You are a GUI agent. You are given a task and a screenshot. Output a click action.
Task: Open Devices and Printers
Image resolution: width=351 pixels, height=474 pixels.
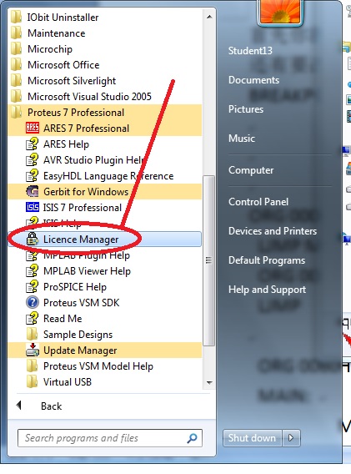pyautogui.click(x=273, y=231)
